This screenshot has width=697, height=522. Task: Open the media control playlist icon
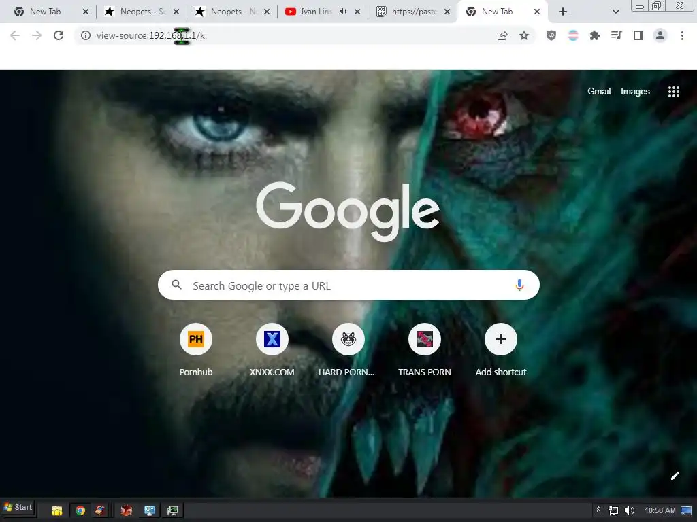617,35
